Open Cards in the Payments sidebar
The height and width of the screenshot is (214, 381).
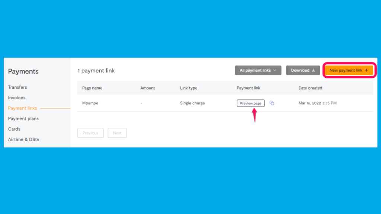click(14, 129)
